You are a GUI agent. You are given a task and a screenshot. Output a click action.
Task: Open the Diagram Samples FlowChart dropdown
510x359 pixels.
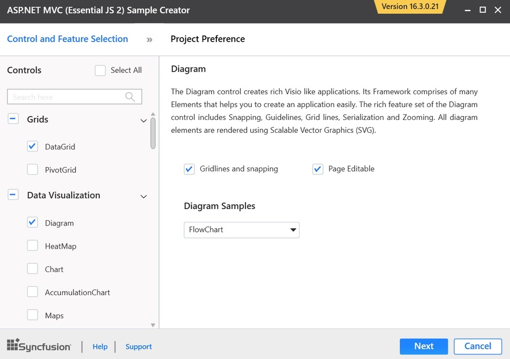click(x=242, y=230)
